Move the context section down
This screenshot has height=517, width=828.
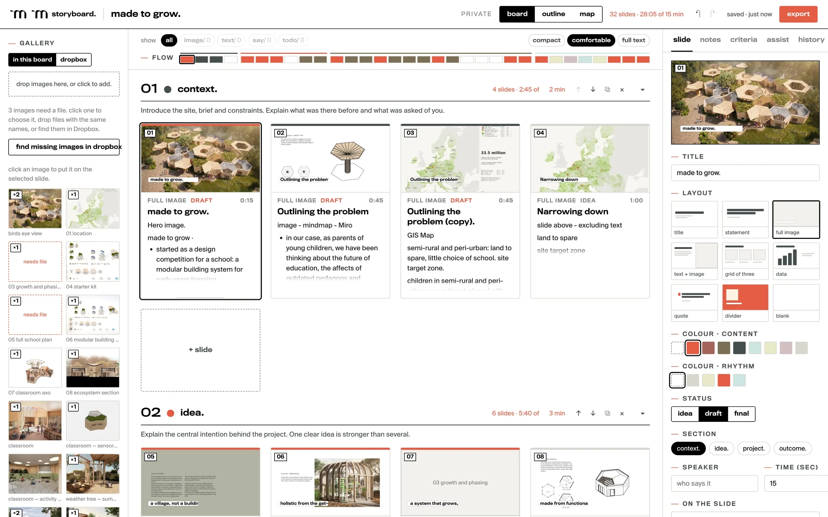point(593,89)
